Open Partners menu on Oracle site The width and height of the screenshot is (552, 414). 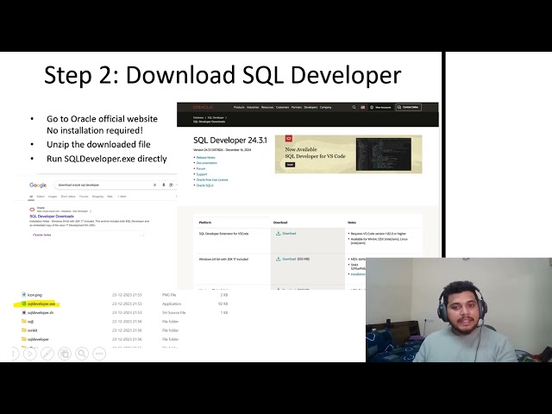[x=297, y=107]
